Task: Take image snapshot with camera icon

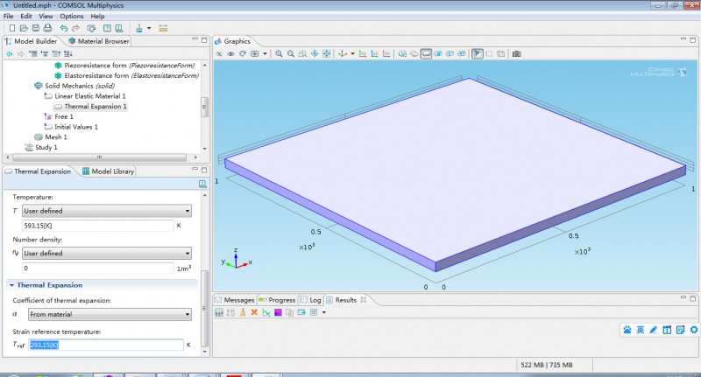Action: [516, 54]
